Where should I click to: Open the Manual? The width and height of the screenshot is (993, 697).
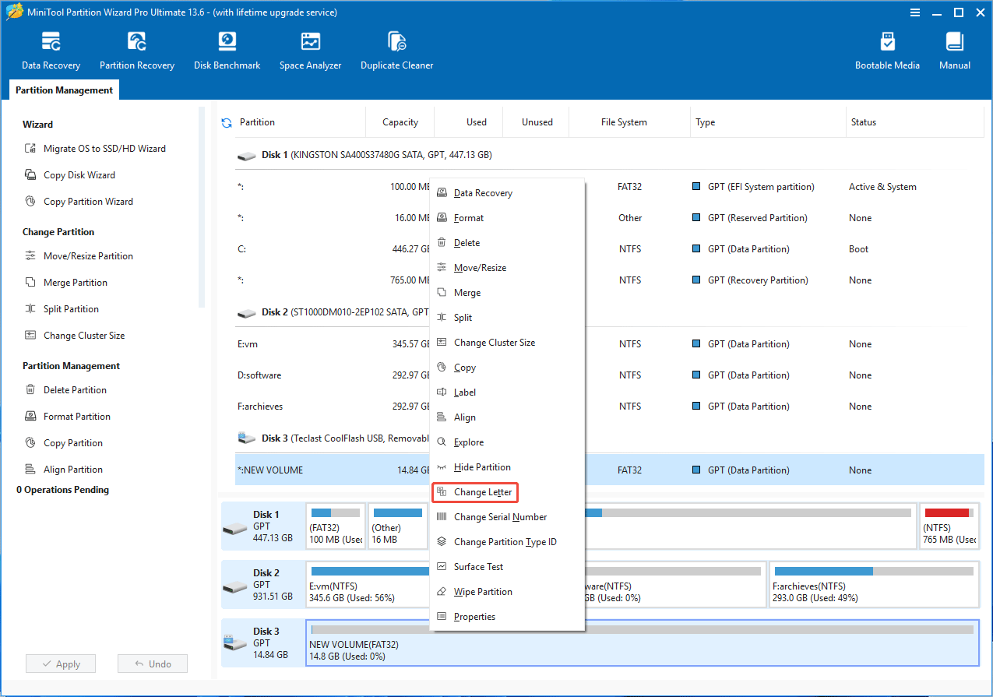(955, 51)
